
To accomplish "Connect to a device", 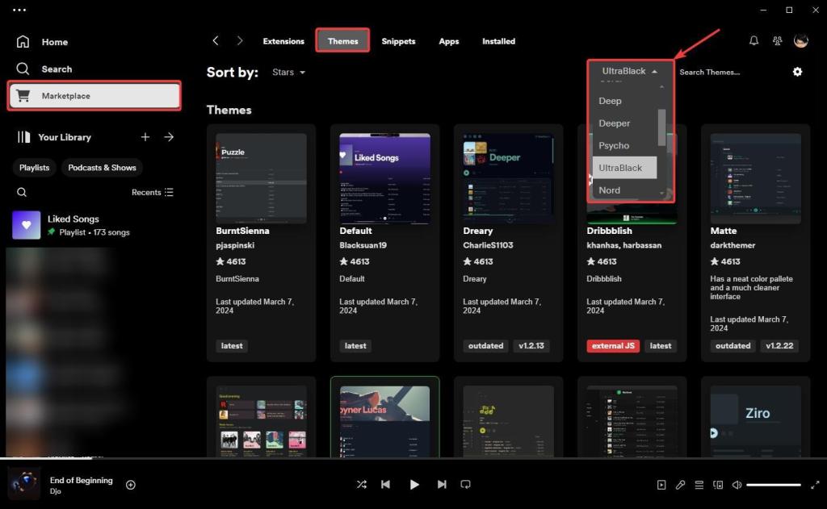I will 718,485.
